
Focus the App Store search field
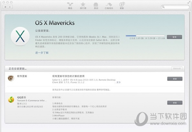pos(175,7)
